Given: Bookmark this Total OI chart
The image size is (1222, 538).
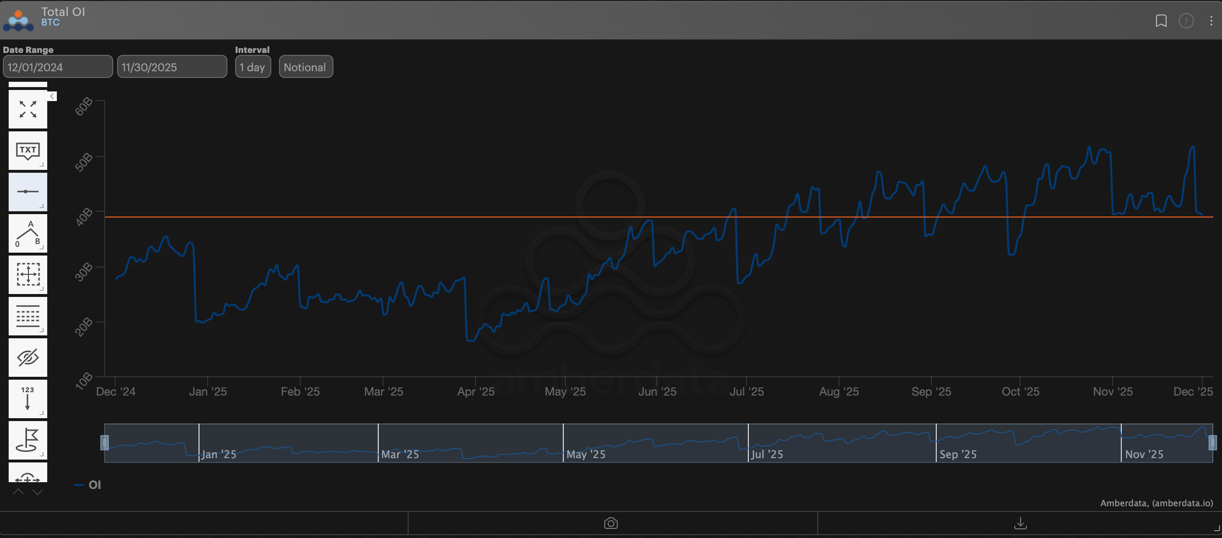Looking at the screenshot, I should 1161,21.
